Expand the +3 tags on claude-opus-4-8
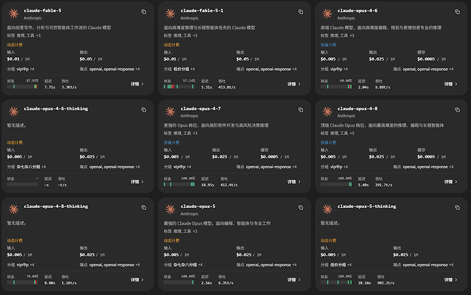 pos(352,134)
